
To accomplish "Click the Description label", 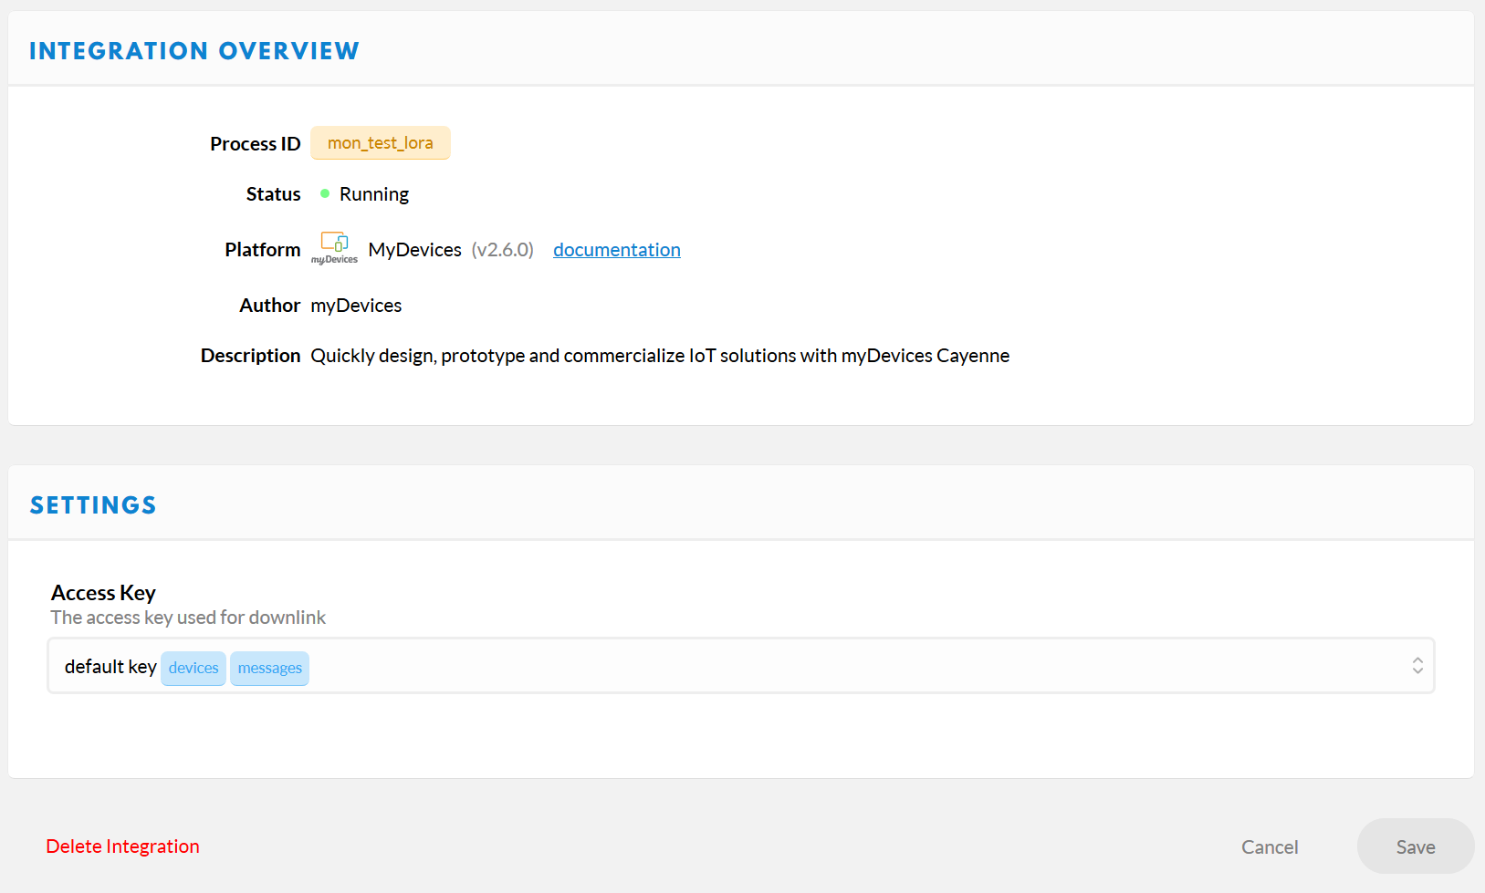I will (x=251, y=356).
